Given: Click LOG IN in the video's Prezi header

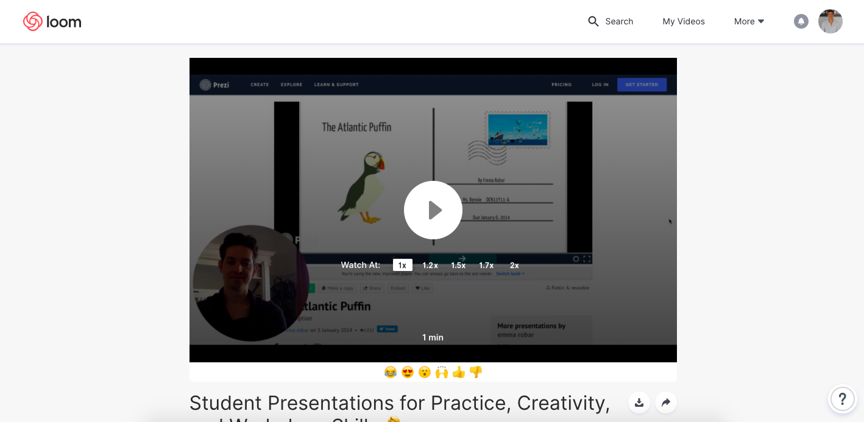Looking at the screenshot, I should click(x=600, y=85).
